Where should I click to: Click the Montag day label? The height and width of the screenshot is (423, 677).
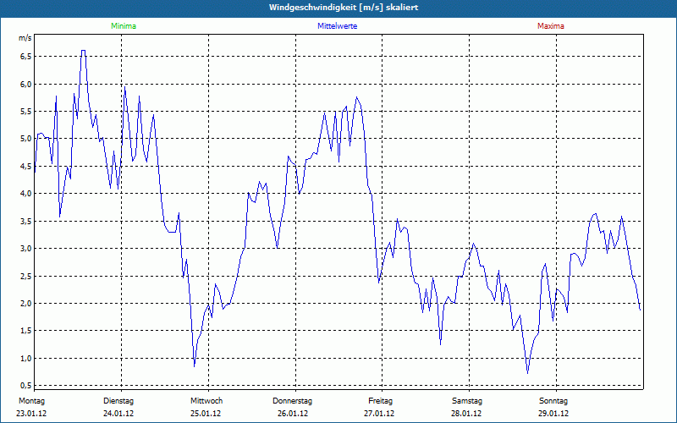[x=31, y=401]
